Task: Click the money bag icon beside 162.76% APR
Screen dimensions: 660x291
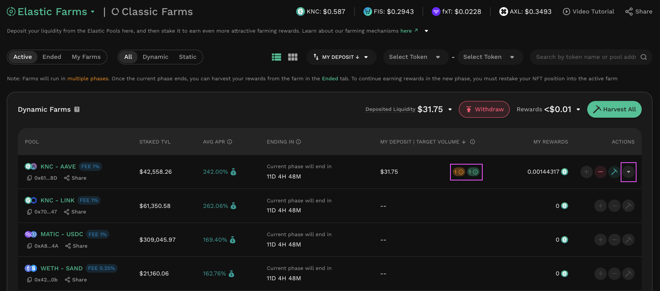Action: (x=231, y=274)
